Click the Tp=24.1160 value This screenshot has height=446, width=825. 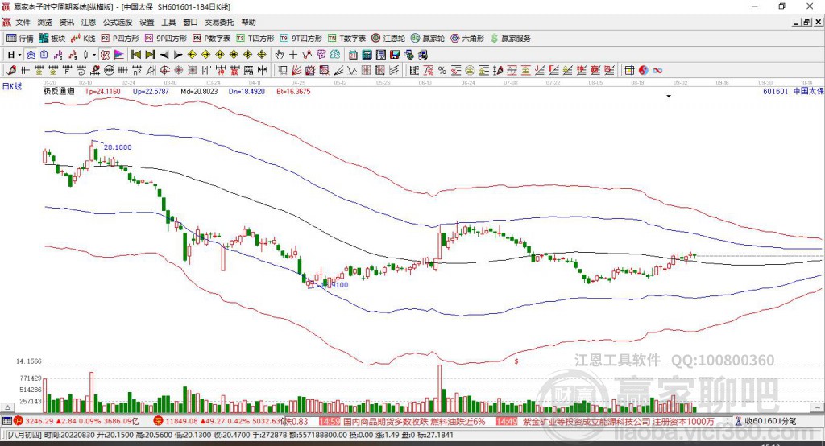[102, 91]
